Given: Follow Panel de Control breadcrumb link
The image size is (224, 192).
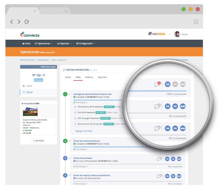Looking at the screenshot, I should [27, 60].
